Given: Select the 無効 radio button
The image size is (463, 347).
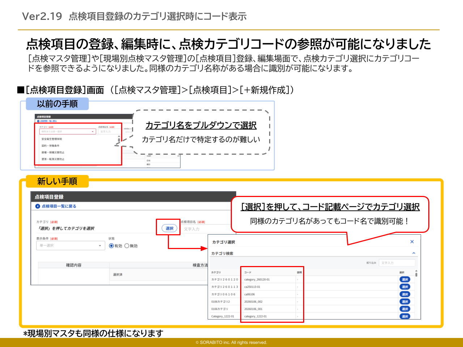Looking at the screenshot, I should (x=127, y=246).
